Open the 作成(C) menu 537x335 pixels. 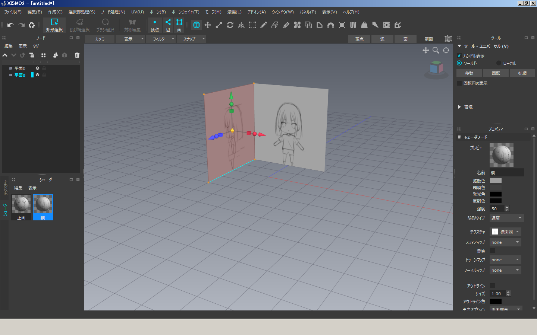(55, 12)
